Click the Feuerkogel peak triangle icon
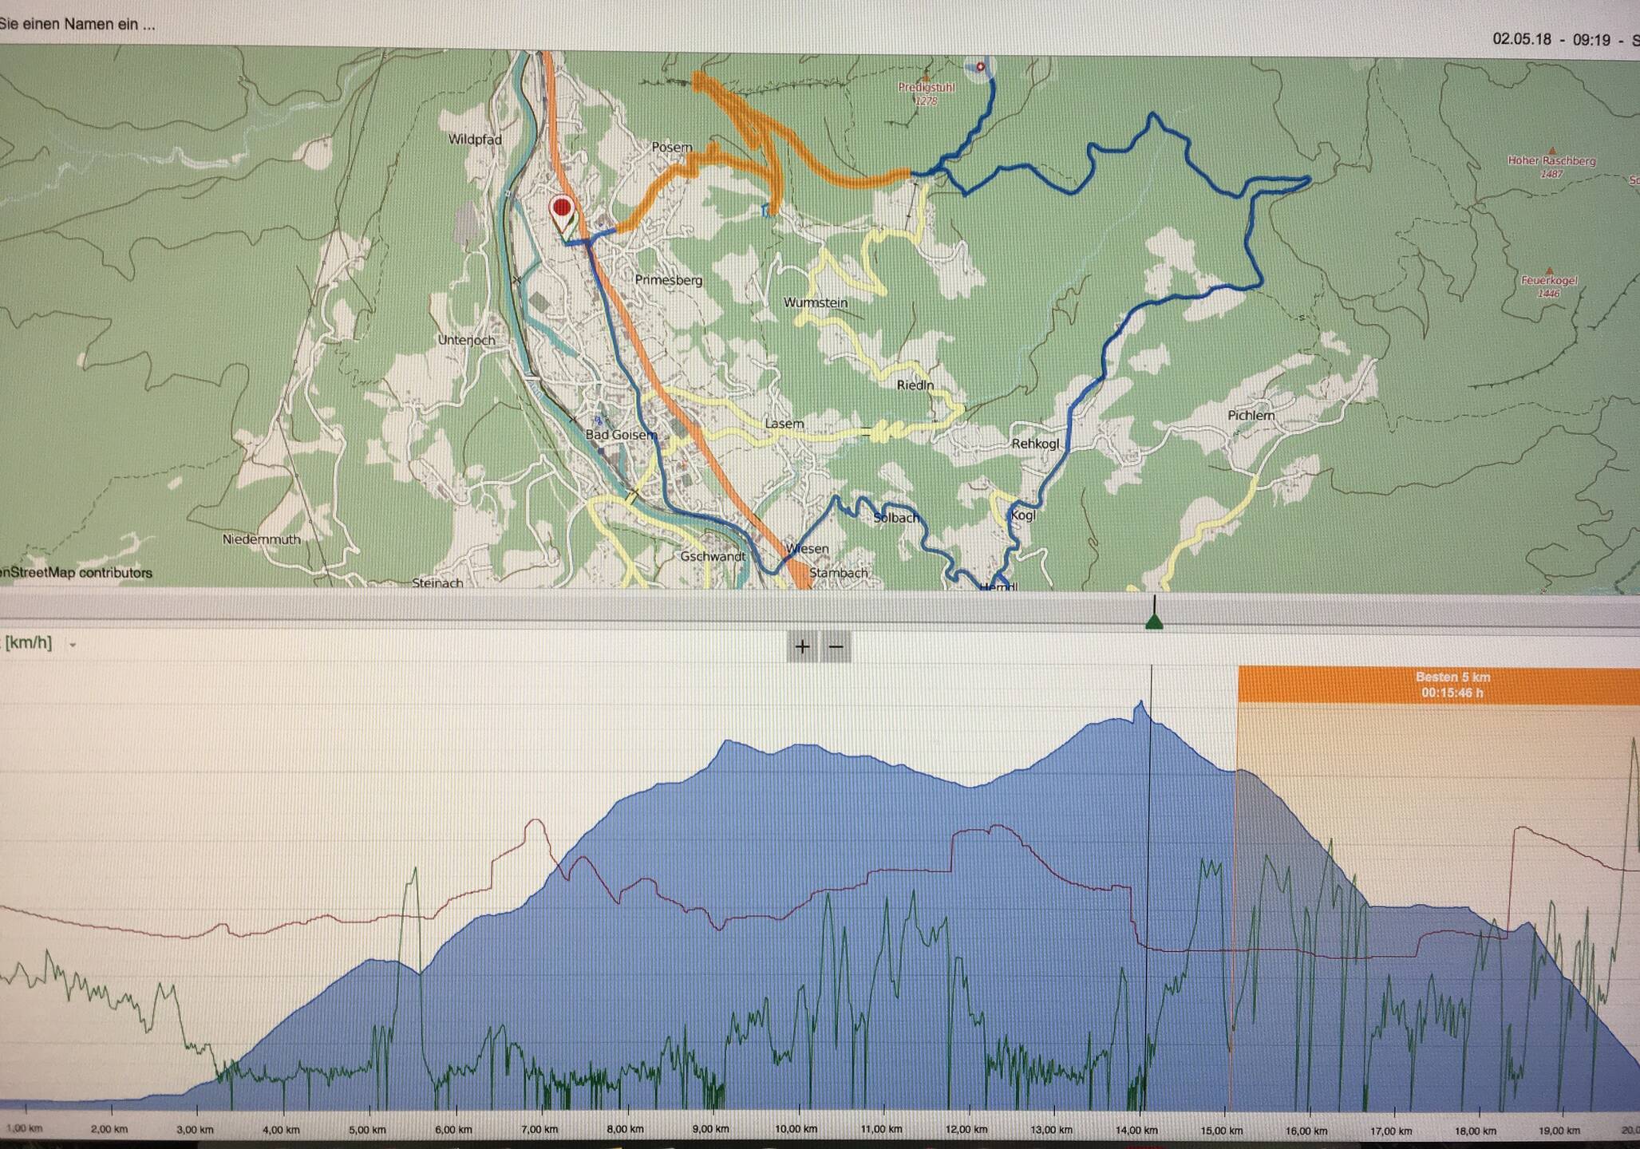The image size is (1640, 1149). tap(1549, 270)
